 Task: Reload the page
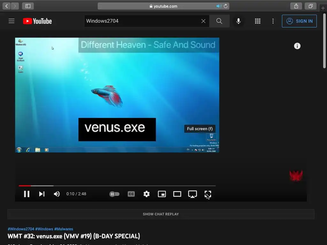tap(226, 6)
